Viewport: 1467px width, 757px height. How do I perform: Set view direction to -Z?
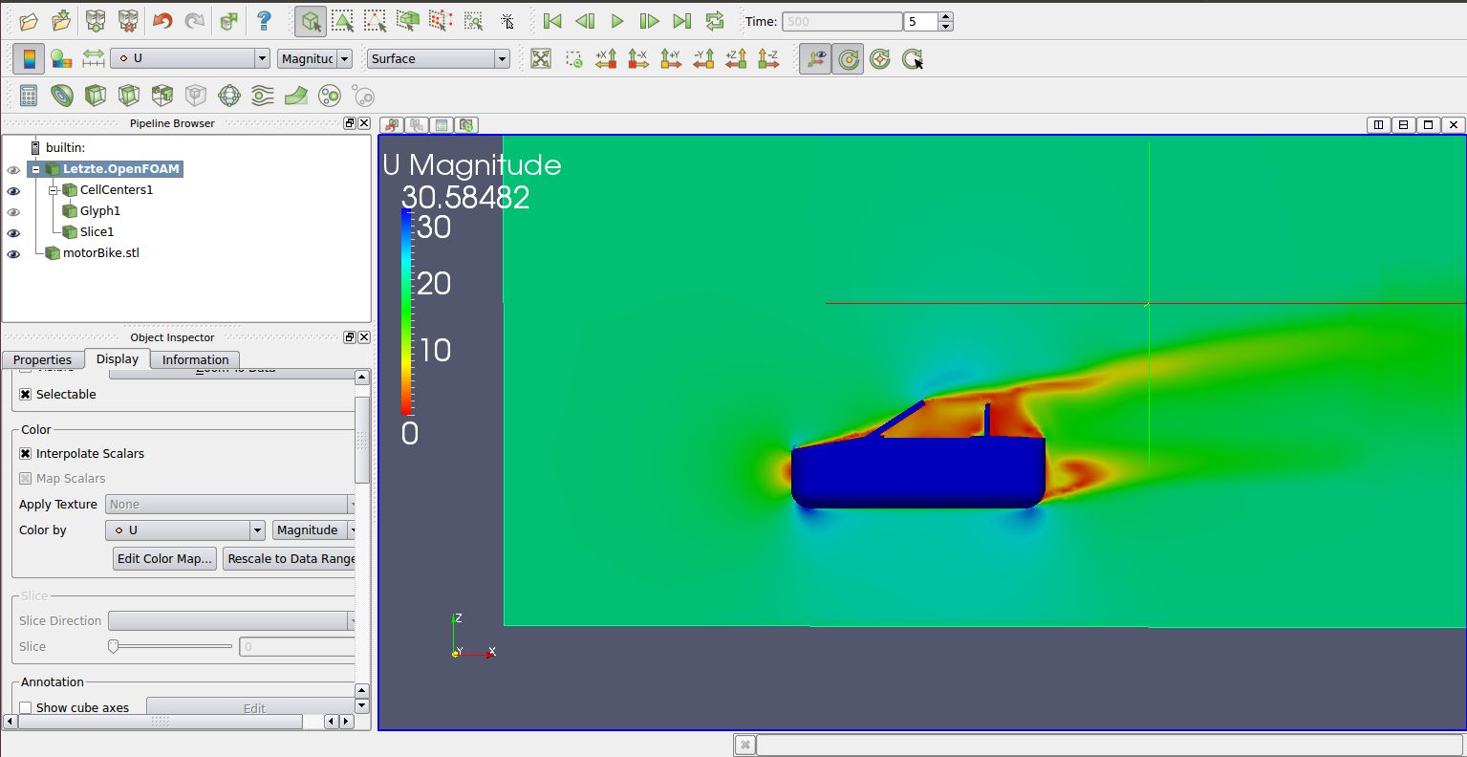click(x=768, y=59)
